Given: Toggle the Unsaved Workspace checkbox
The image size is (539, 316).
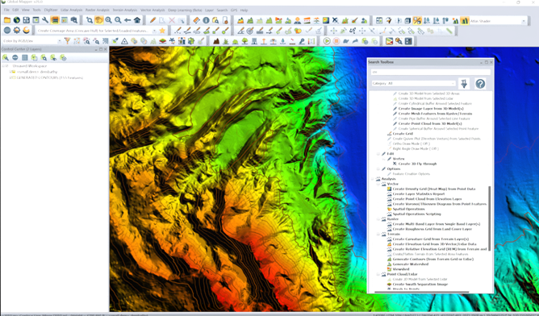Looking at the screenshot, I should [6, 65].
